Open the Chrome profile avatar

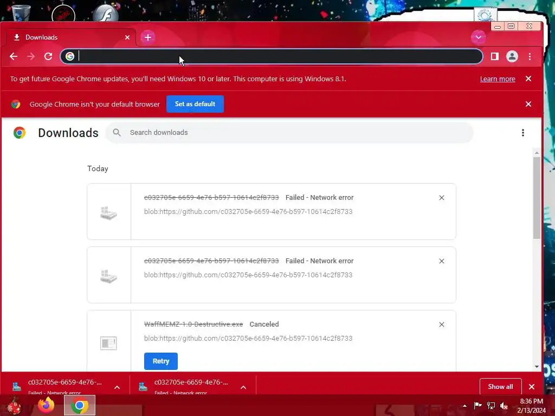point(512,56)
